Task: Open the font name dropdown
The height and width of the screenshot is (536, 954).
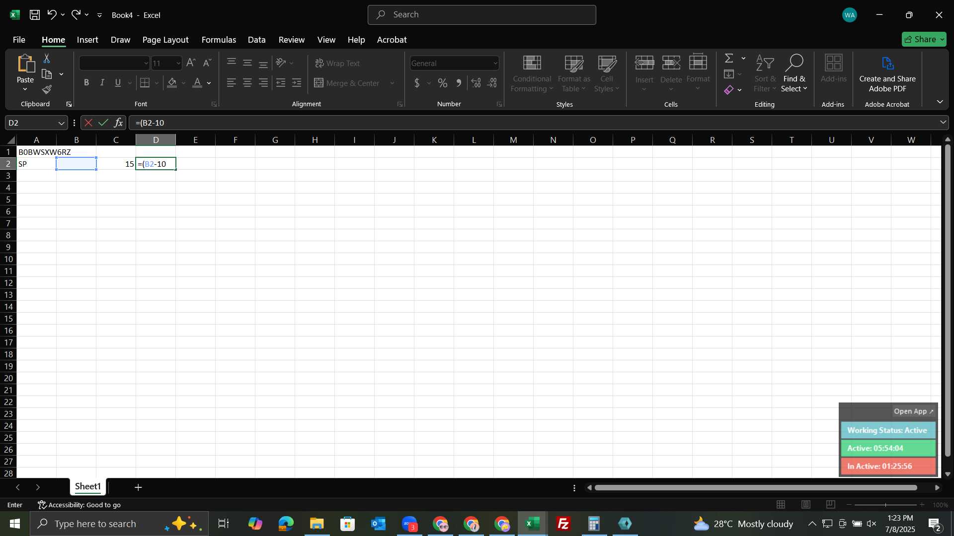Action: 146,64
